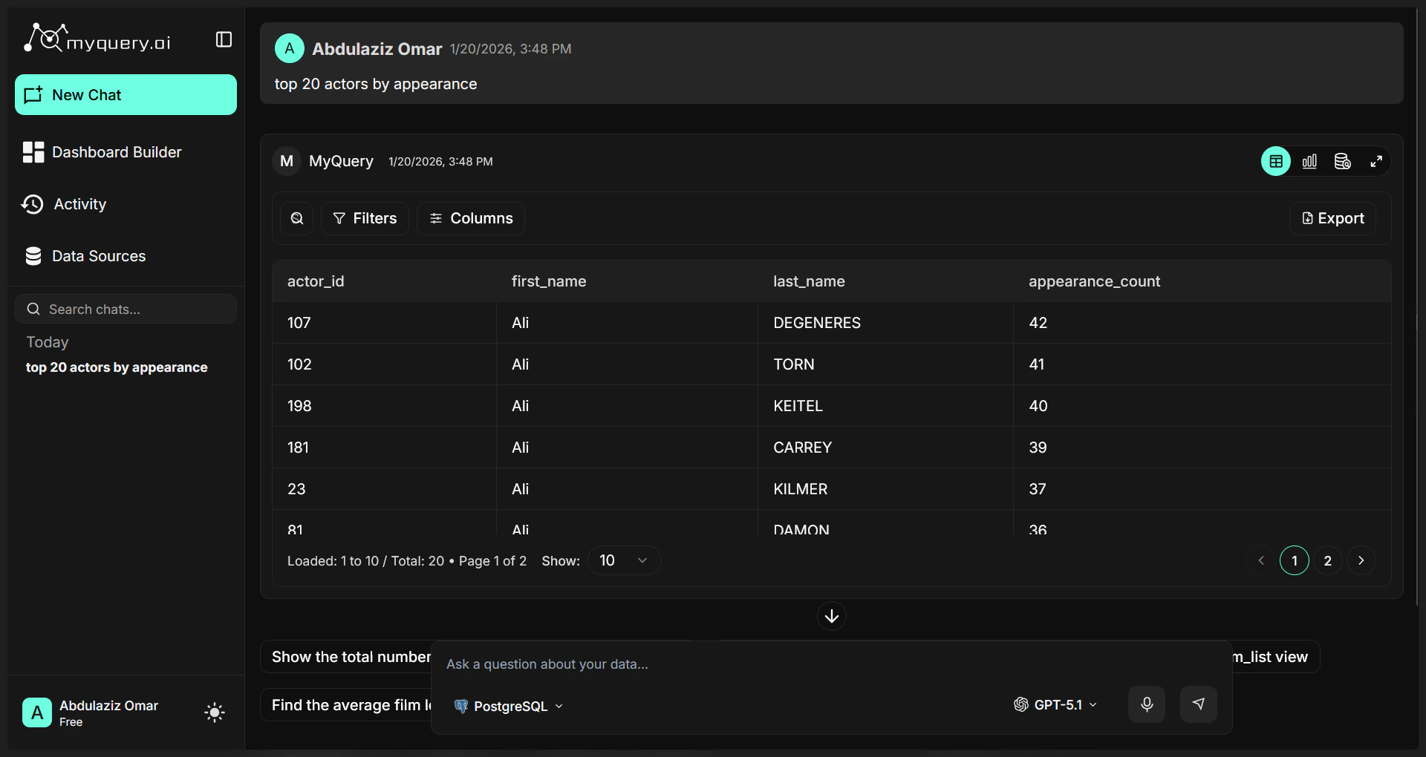Collapse the sidebar panel icon
1426x757 pixels.
tap(224, 39)
